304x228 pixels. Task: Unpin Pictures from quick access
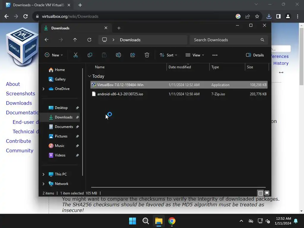[x=77, y=136]
